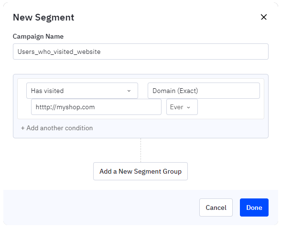This screenshot has width=281, height=228.
Task: Click the New Segment dialog heading
Action: pos(43,17)
